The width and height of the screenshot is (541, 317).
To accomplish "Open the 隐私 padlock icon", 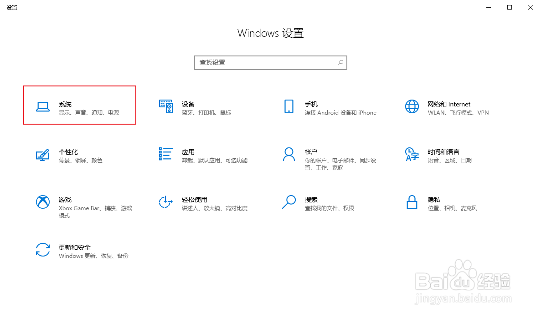I will (412, 202).
